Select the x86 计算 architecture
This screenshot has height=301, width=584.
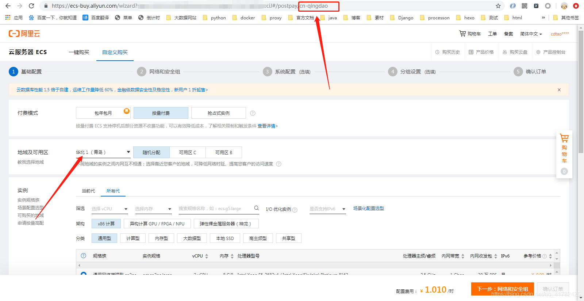pyautogui.click(x=106, y=224)
